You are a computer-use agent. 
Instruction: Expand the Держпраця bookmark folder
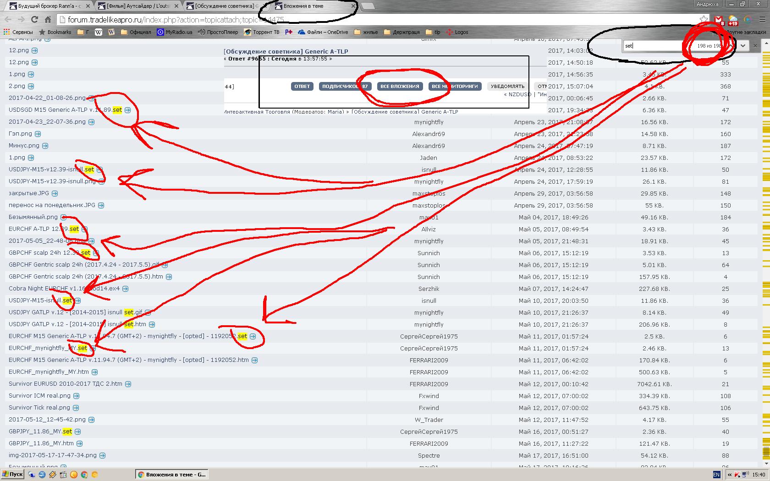tap(401, 32)
